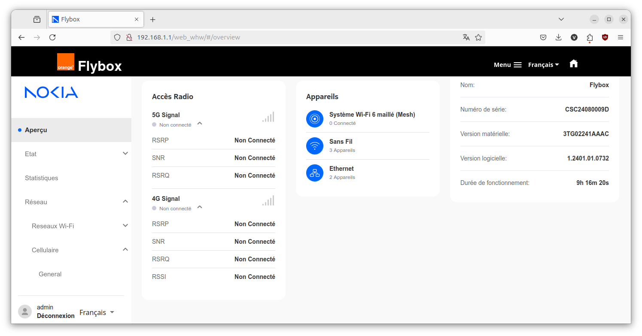Open General under Cellulaire

tap(71, 274)
